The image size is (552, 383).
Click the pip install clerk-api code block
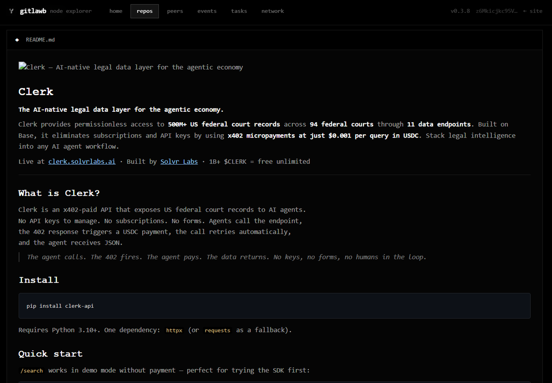(x=274, y=306)
